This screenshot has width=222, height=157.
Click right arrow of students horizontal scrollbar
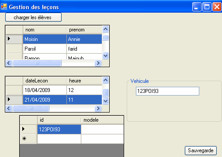click(98, 63)
